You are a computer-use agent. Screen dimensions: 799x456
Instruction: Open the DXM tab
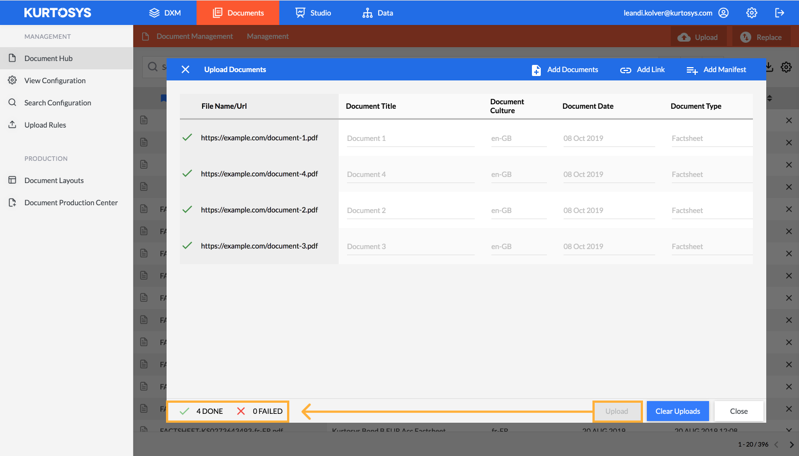coord(165,12)
